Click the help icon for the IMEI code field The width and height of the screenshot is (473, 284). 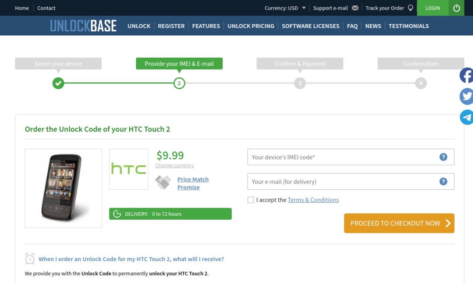(443, 157)
